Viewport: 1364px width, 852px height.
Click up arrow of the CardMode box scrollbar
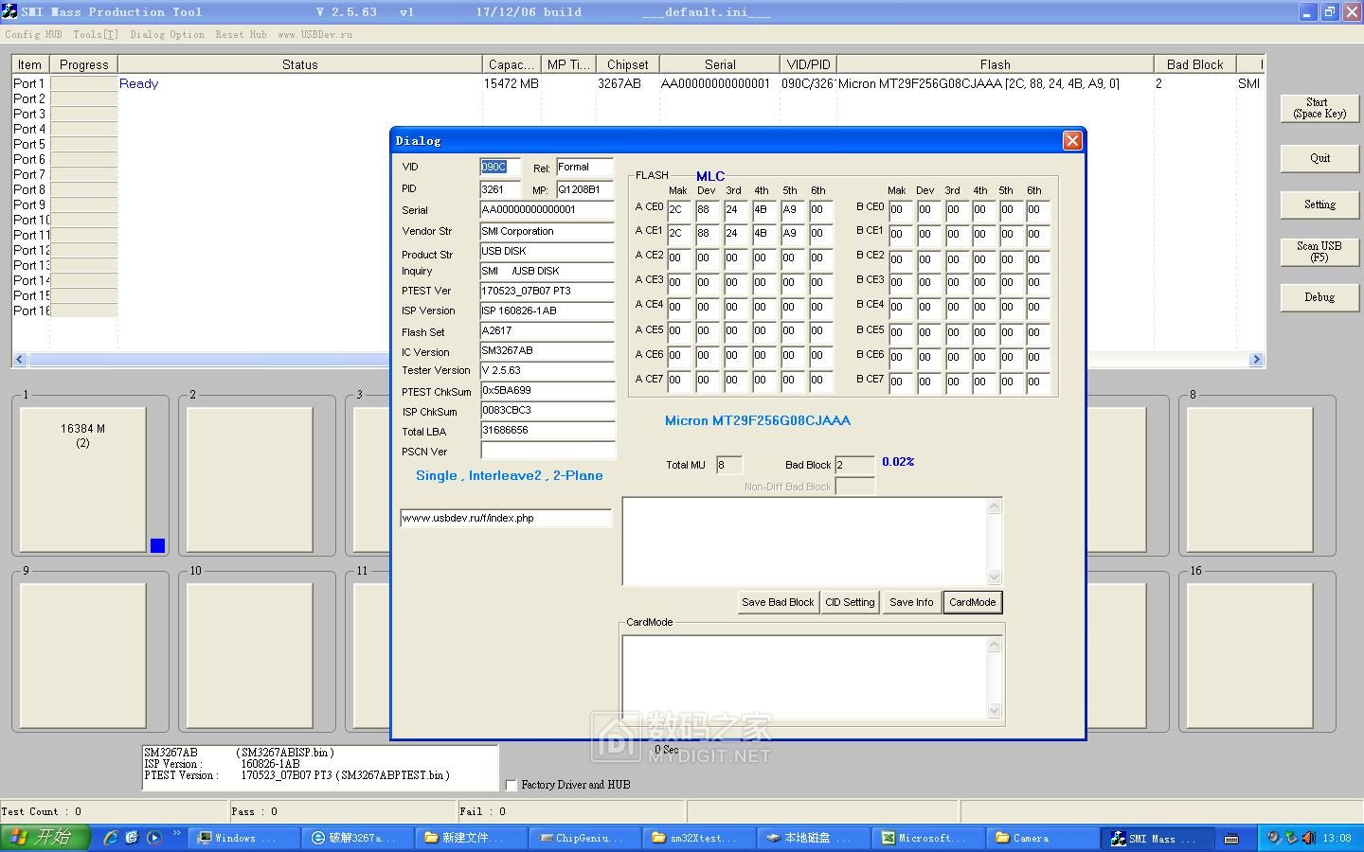994,645
